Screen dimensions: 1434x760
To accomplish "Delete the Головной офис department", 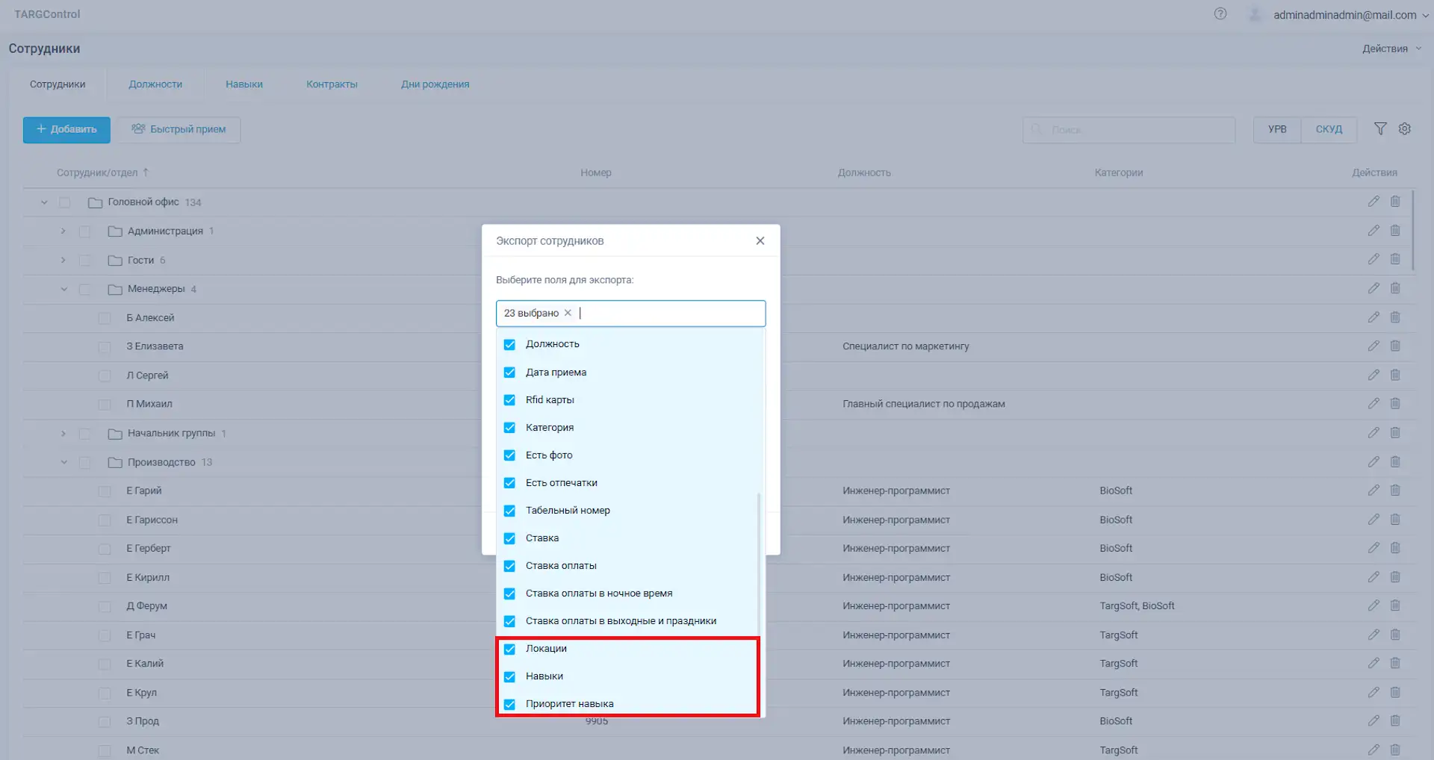I will point(1395,202).
